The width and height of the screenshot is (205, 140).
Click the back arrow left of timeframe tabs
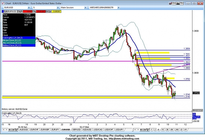pyautogui.click(x=141, y=130)
